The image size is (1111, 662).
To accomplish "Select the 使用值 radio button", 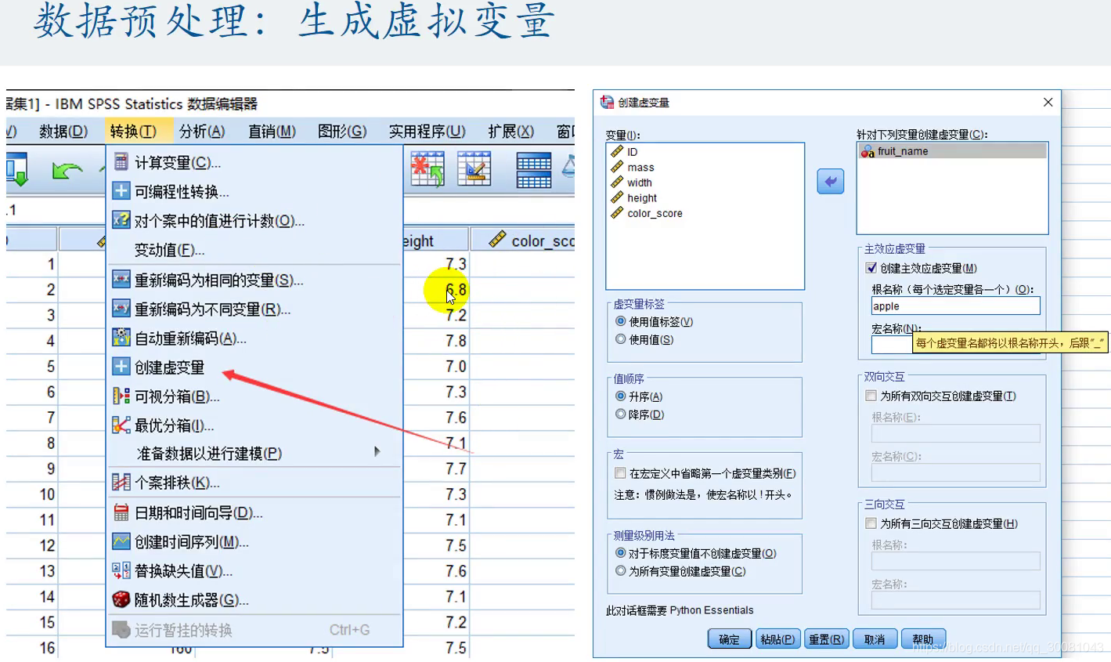I will [x=620, y=339].
